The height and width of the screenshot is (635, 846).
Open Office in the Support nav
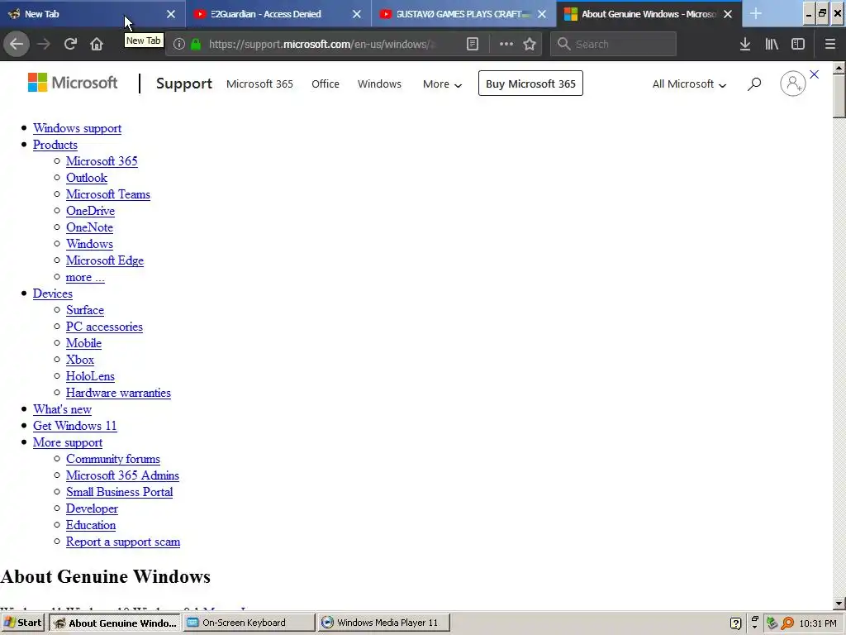point(326,84)
